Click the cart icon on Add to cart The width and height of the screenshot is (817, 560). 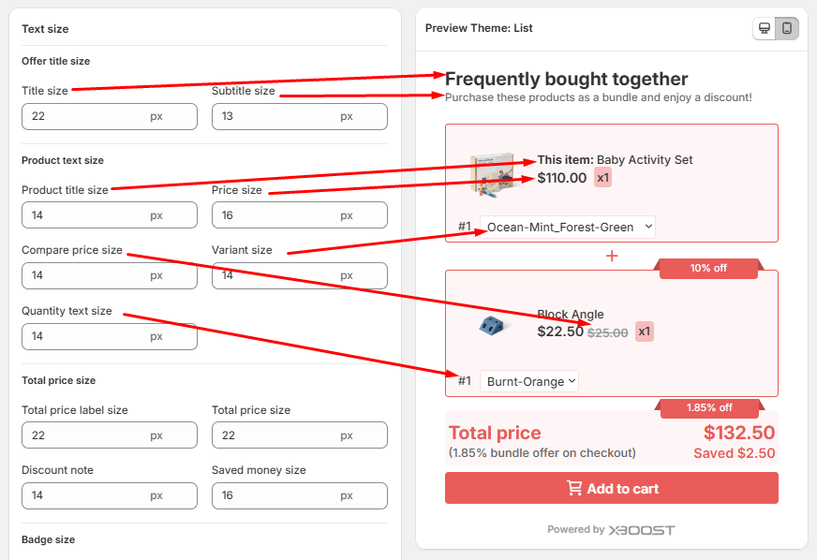coord(574,488)
